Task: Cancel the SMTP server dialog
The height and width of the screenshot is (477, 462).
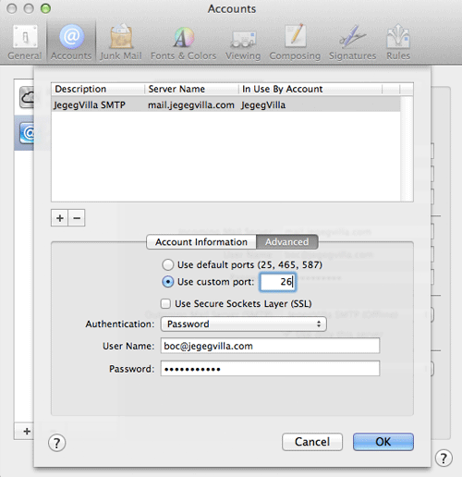Action: (312, 442)
